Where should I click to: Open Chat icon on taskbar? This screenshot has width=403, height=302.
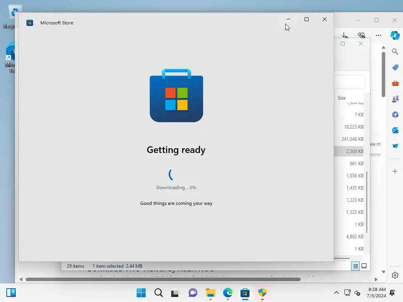[x=193, y=293]
